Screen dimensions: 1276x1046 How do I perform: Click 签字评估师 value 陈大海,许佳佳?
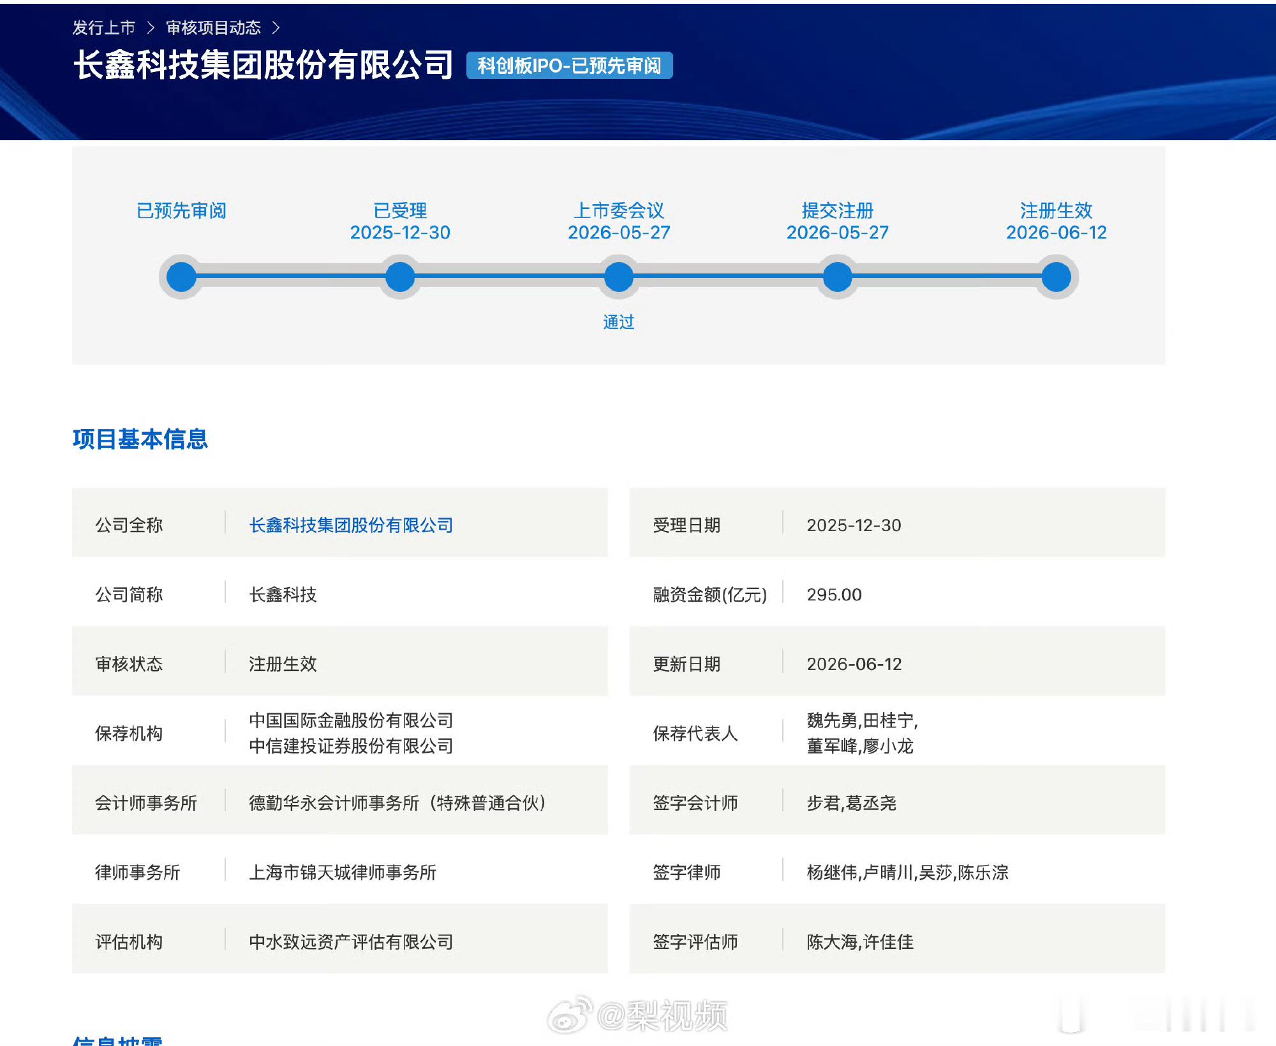[860, 942]
